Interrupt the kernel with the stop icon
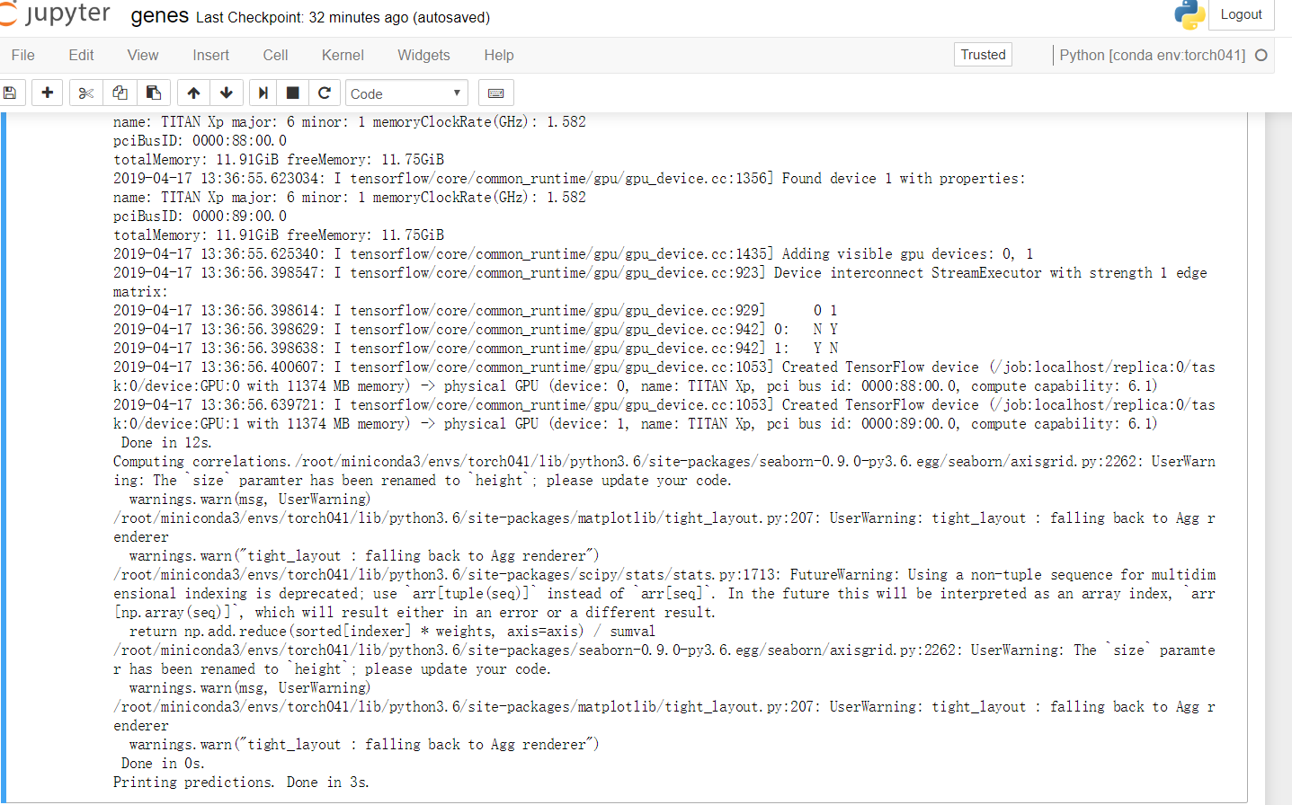This screenshot has height=805, width=1292. [294, 93]
